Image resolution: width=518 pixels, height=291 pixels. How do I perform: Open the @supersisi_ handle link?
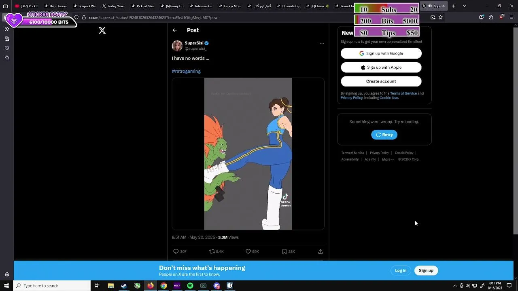pos(195,48)
